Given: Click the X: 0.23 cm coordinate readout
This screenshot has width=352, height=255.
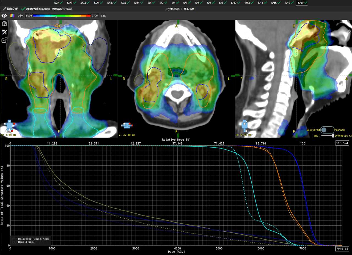Looking at the screenshot, I should pyautogui.click(x=244, y=135).
